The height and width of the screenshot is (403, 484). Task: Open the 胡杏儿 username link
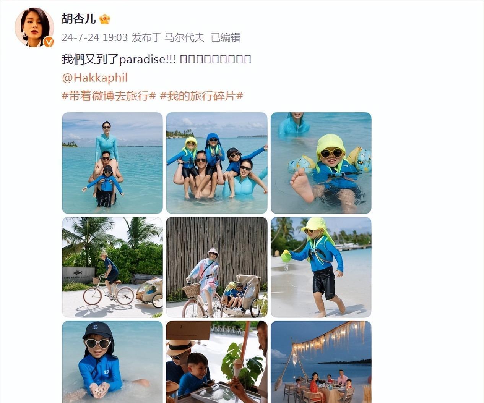pyautogui.click(x=78, y=19)
